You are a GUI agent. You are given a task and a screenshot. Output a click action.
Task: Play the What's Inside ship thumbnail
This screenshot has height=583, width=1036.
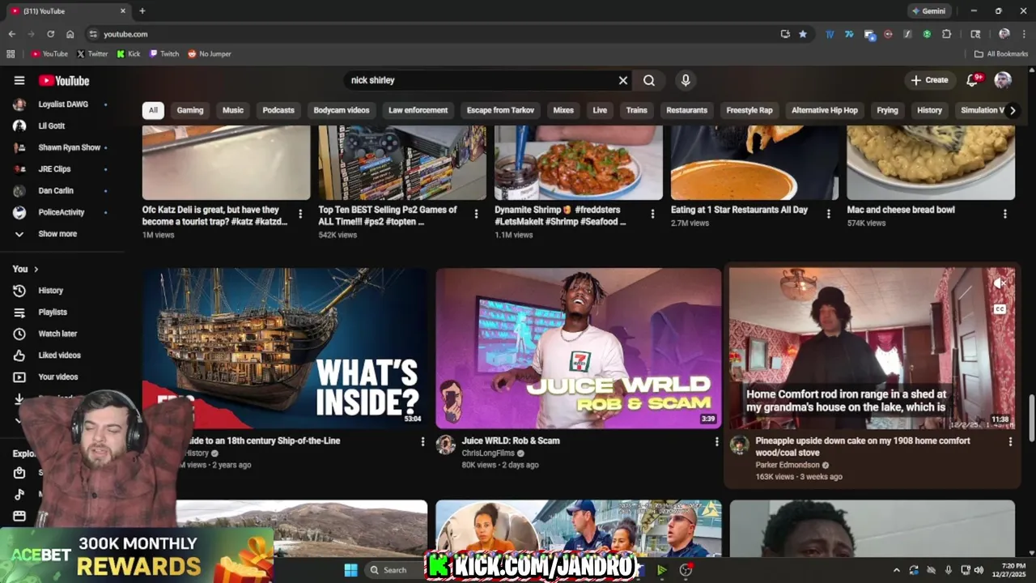click(x=285, y=348)
